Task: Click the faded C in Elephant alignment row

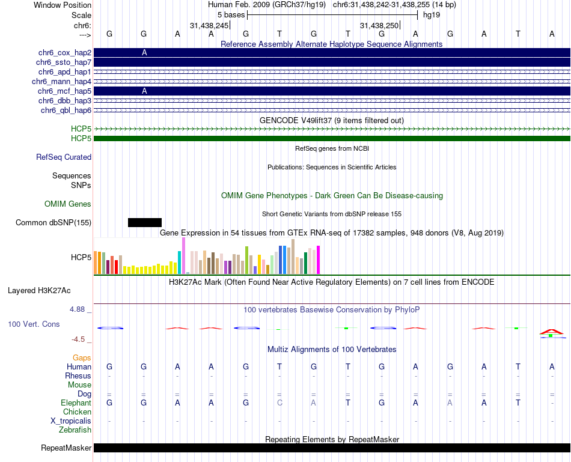Action: coord(279,403)
